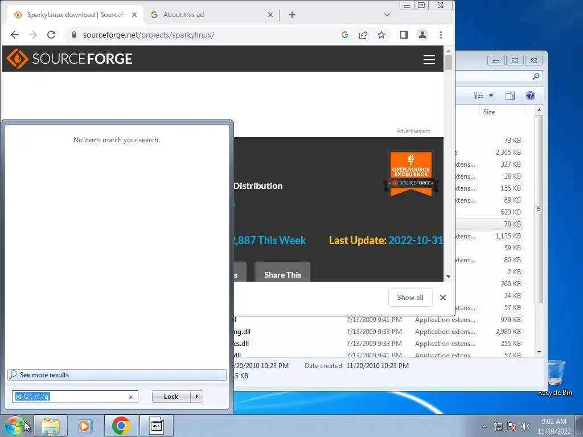Screen dimensions: 583x437
Task: Close the About this ad tab
Action: [270, 15]
